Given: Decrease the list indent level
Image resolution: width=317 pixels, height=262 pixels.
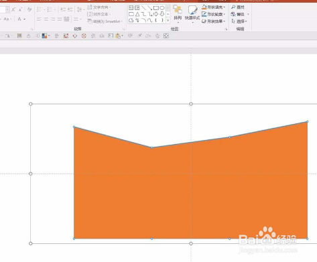Looking at the screenshot, I should (63, 9).
